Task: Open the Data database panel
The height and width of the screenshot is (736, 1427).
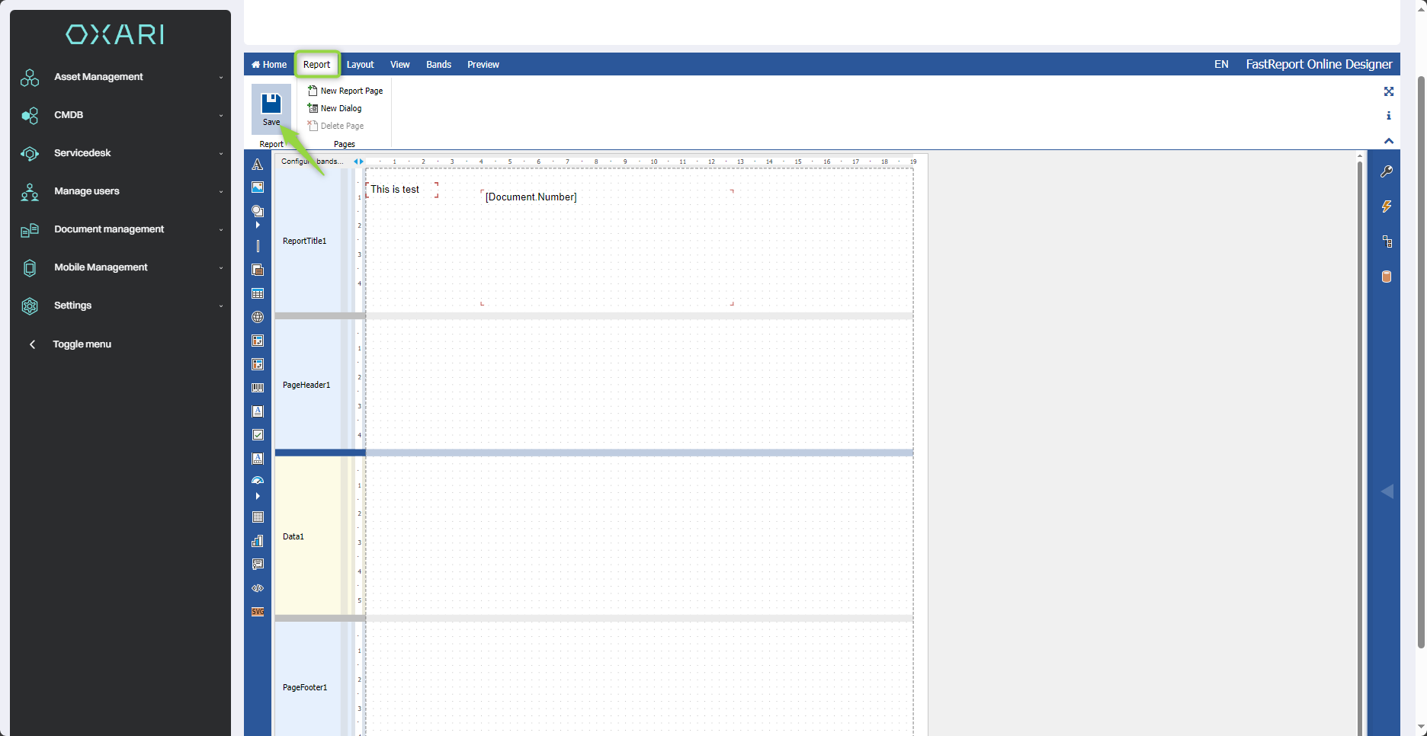Action: 1387,277
